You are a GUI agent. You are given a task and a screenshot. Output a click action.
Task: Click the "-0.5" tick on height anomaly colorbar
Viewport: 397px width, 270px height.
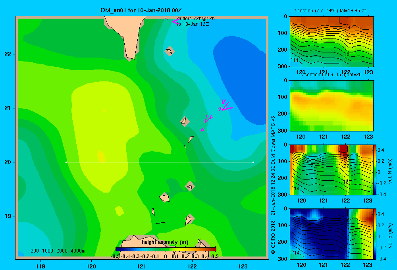point(115,256)
